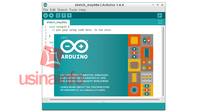This screenshot has height=112, width=197.
Task: Open the Tools menu
Action: pyautogui.click(x=73, y=10)
